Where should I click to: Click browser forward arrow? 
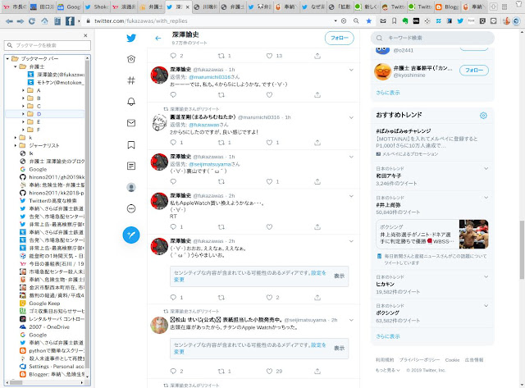coord(21,21)
